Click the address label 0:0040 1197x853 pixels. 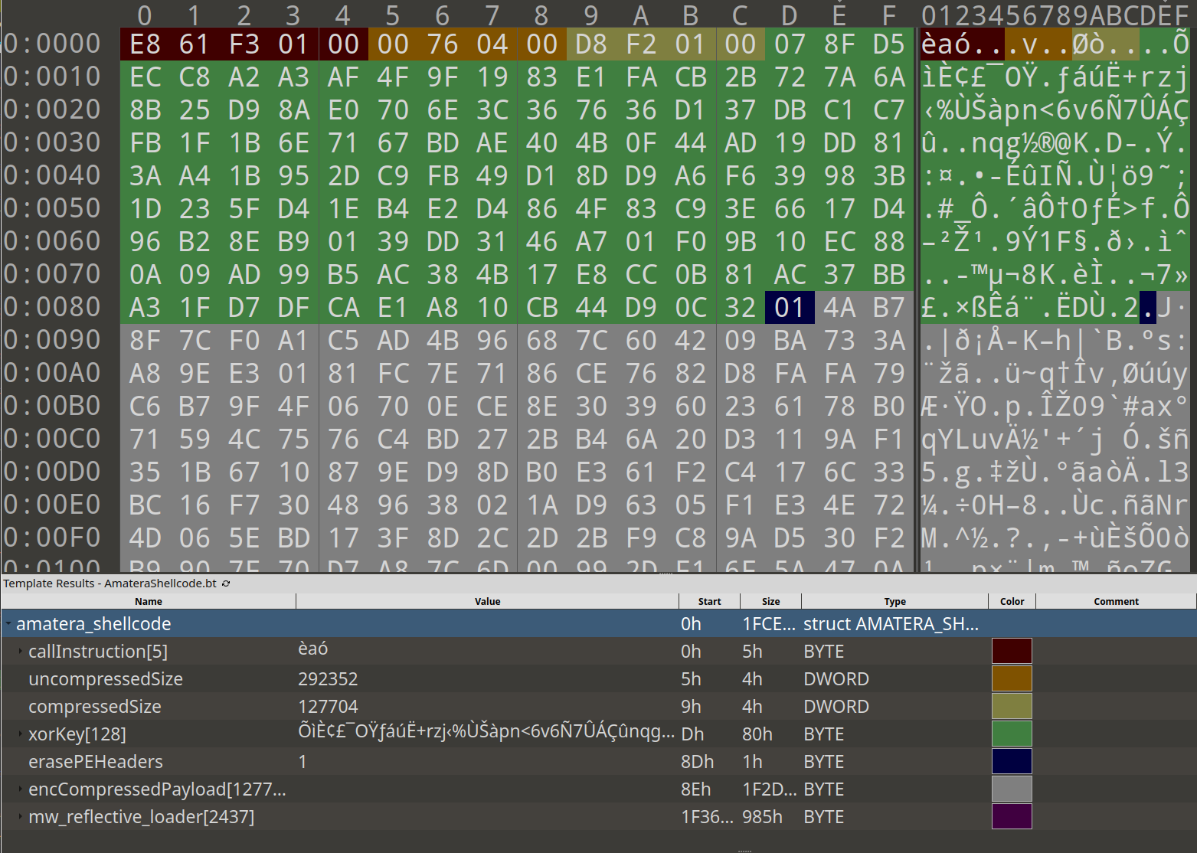pyautogui.click(x=52, y=175)
